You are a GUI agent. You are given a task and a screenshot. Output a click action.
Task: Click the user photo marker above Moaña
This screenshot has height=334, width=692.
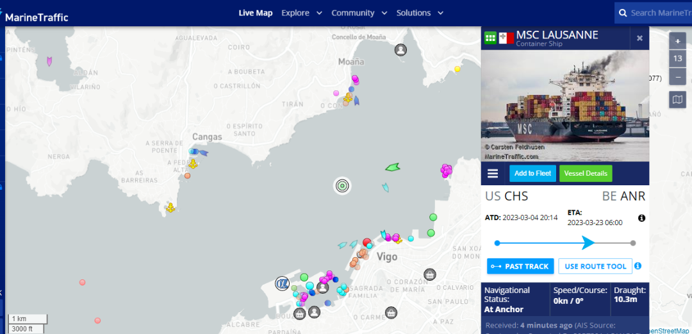click(400, 50)
